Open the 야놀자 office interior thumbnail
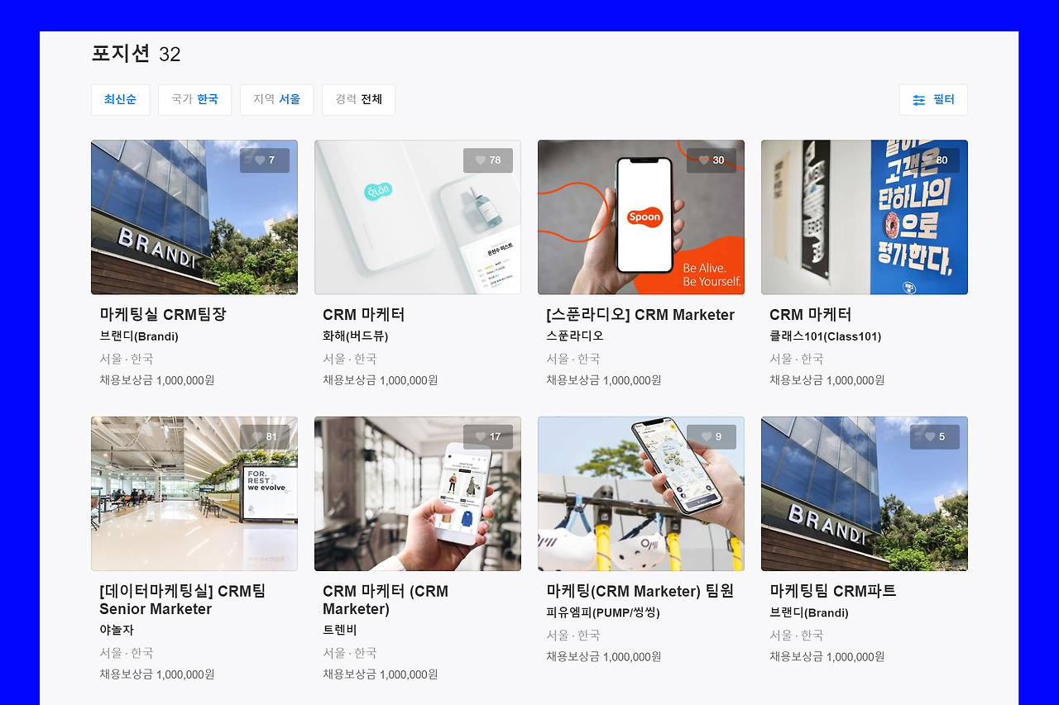Viewport: 1059px width, 705px height. pos(194,493)
